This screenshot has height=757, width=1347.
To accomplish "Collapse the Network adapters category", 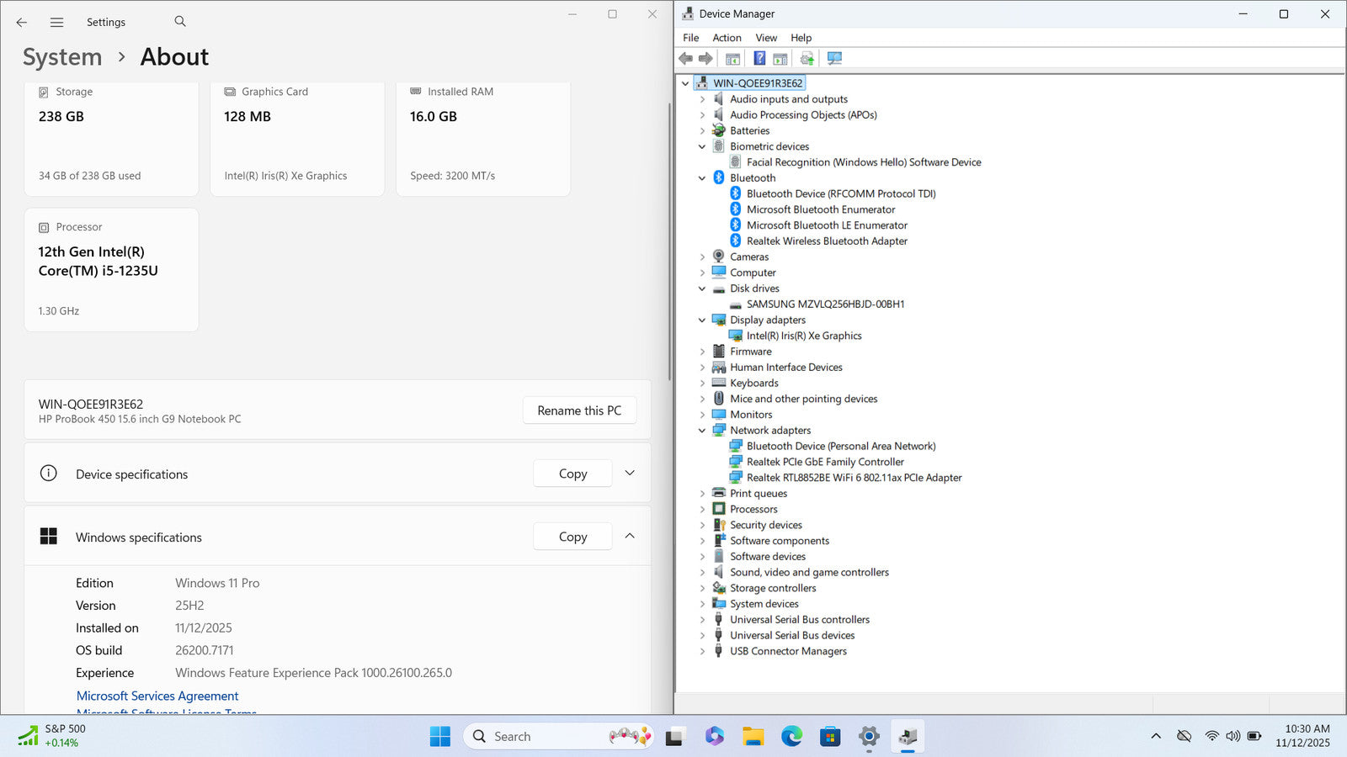I will coord(702,431).
